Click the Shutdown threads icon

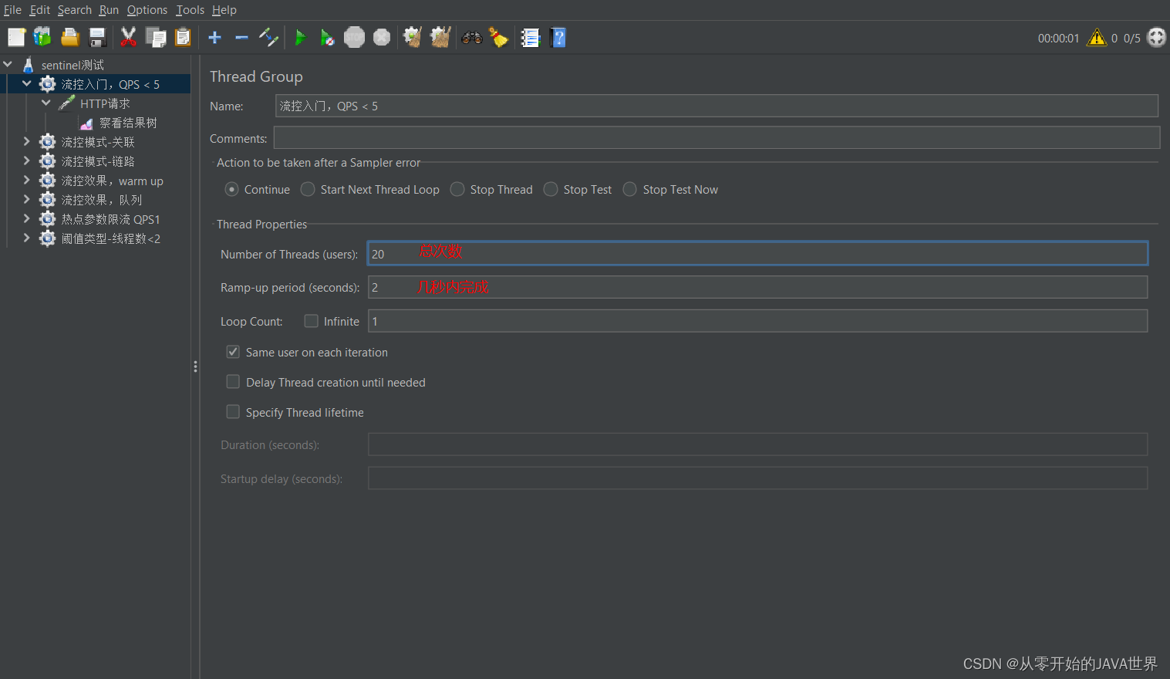(x=382, y=37)
